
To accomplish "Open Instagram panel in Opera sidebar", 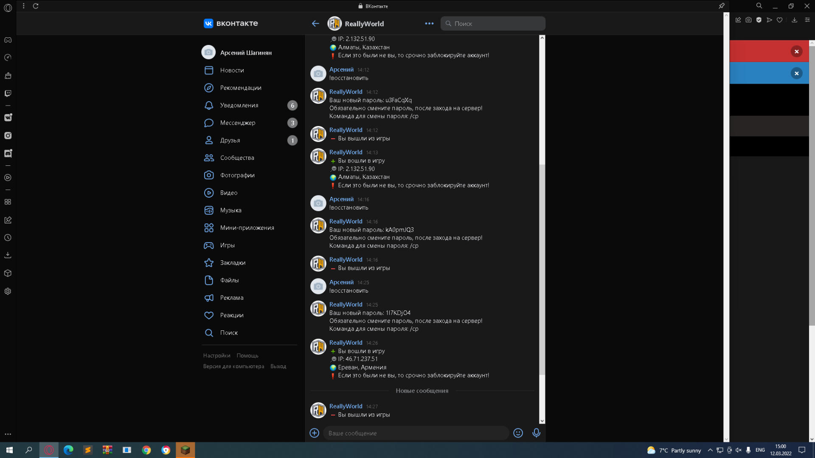I will tap(8, 136).
